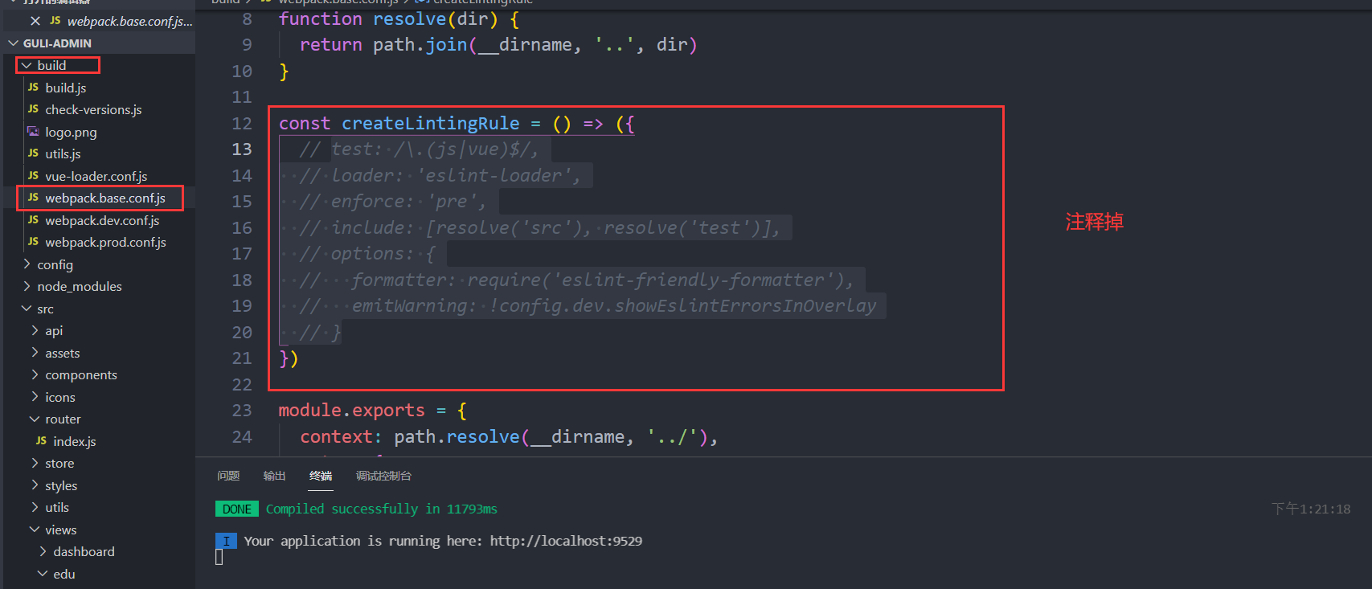The height and width of the screenshot is (589, 1372).
Task: Click the createLintingRule identifier on line 12
Action: tap(431, 124)
